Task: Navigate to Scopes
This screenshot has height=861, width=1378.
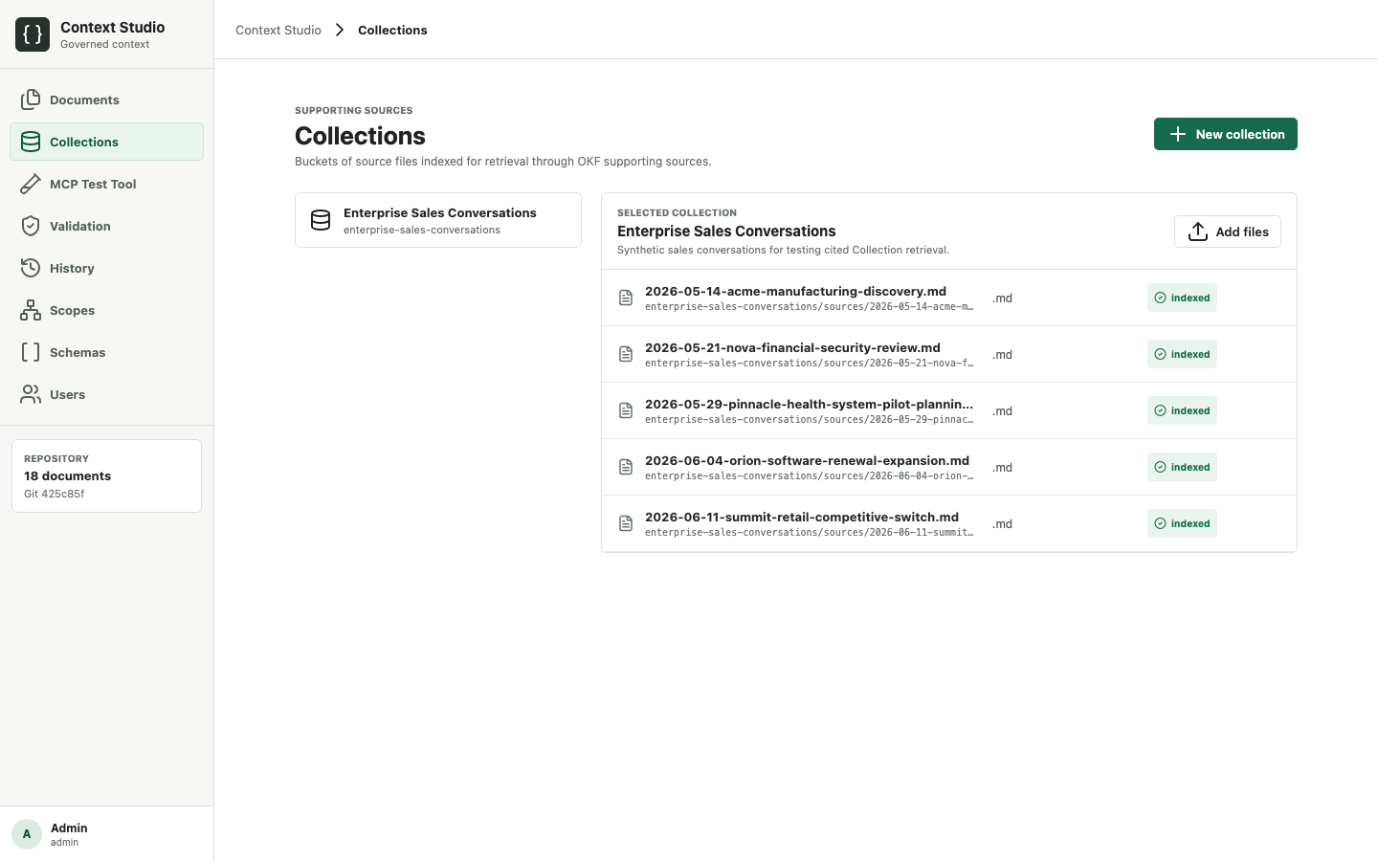Action: [106, 310]
